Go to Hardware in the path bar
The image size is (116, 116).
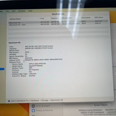point(35,100)
